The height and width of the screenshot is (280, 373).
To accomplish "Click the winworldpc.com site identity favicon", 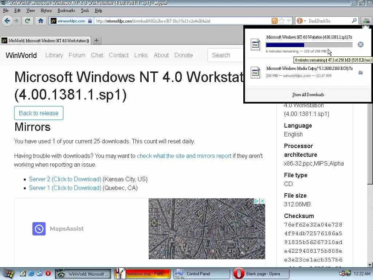I will coord(54,21).
